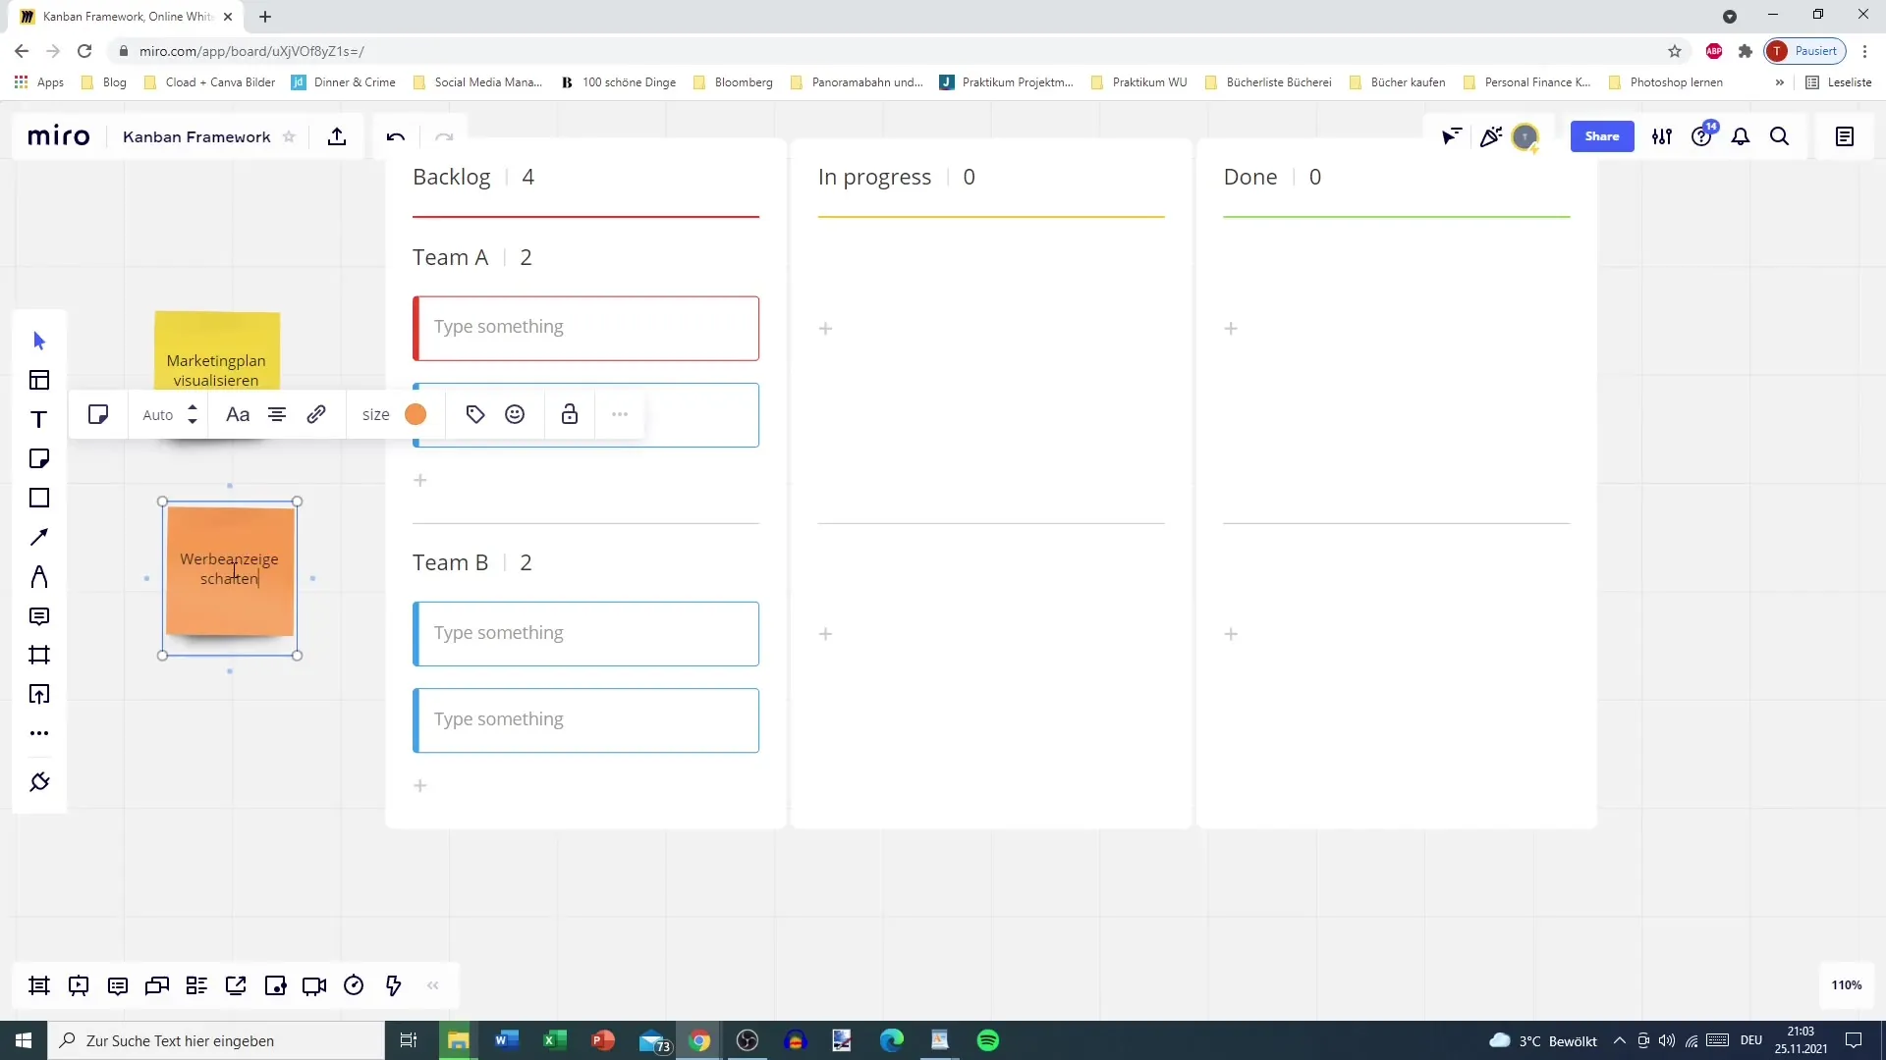
Task: Click the comment tool icon
Action: 39,616
